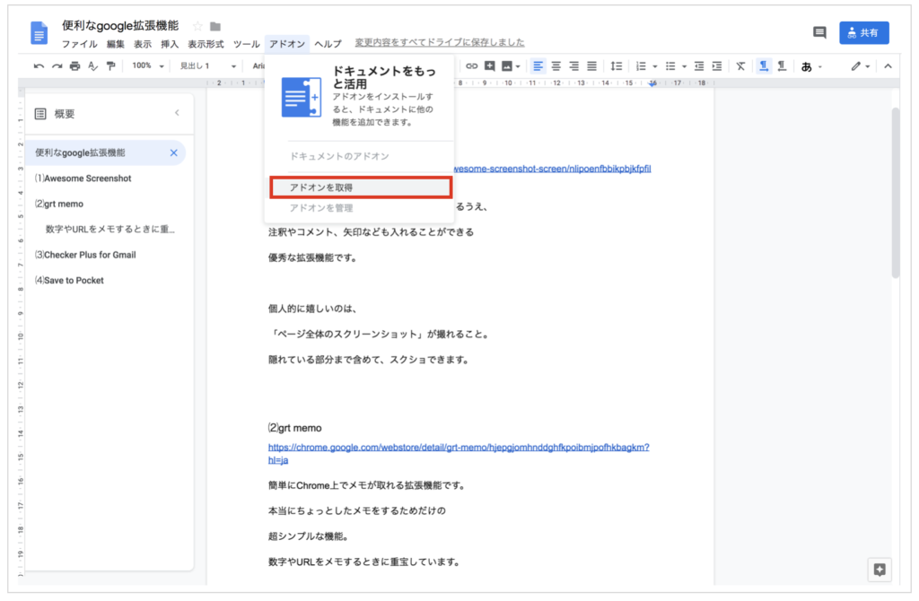Add a comment using the toolbar icon

(490, 66)
